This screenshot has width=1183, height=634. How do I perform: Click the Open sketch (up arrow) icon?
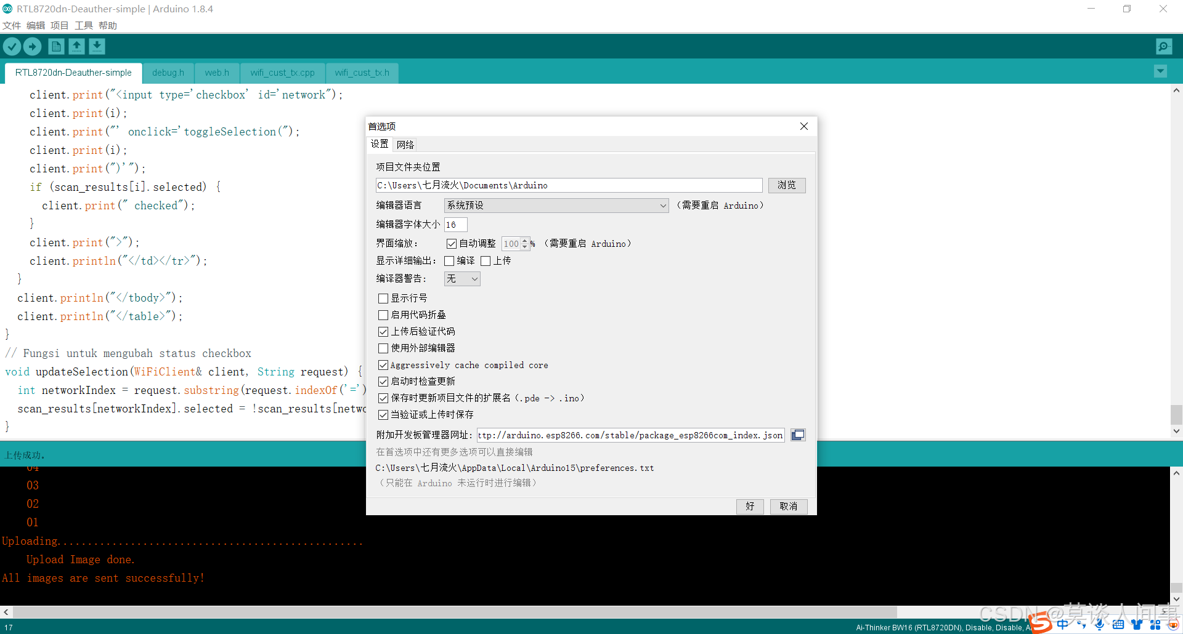pos(76,46)
